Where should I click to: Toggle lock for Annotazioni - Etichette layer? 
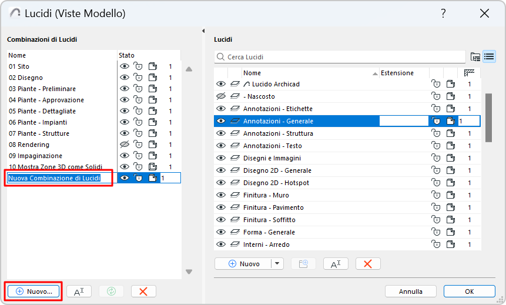click(436, 109)
